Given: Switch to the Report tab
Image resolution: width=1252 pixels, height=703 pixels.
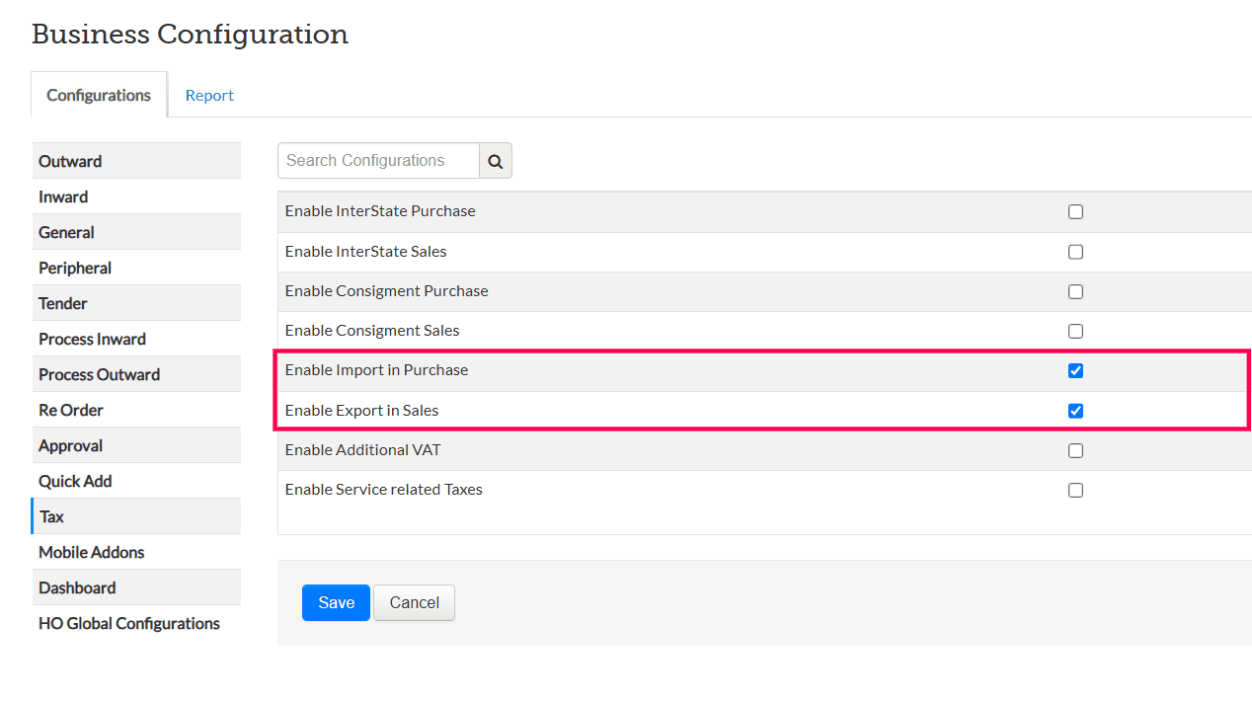Looking at the screenshot, I should click(209, 96).
